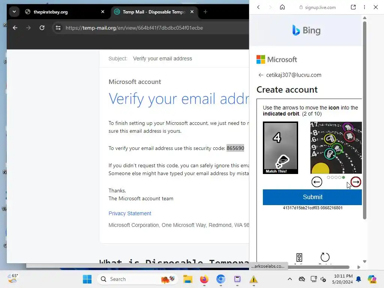
Task: Open Firefox from taskbar
Action: [x=204, y=279]
